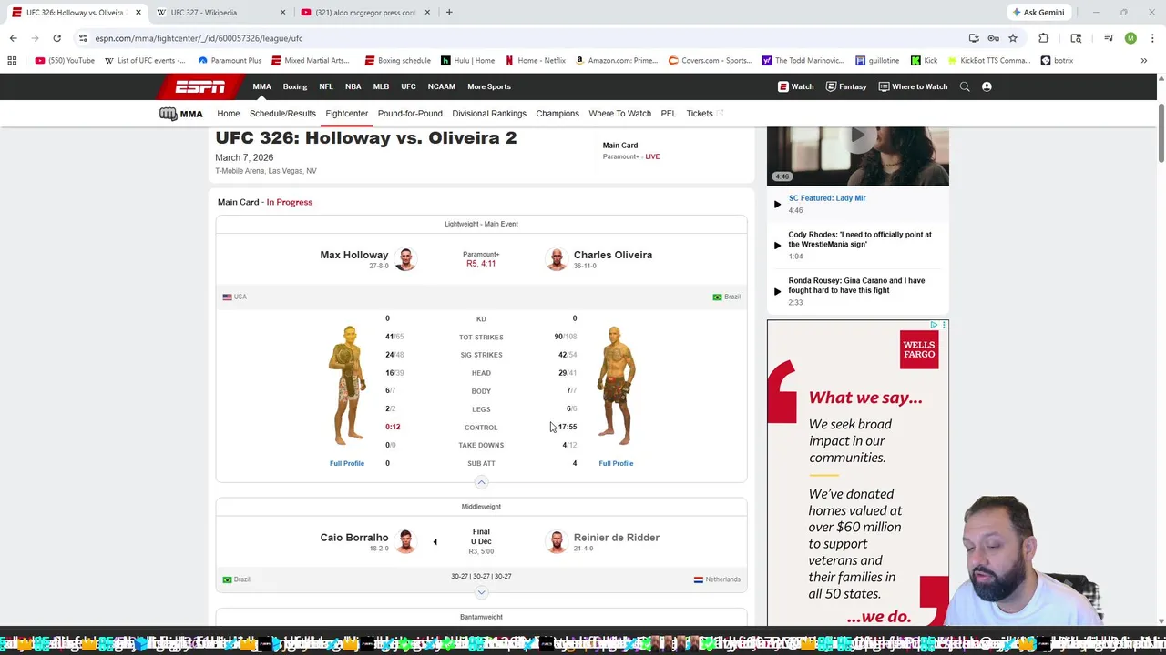The width and height of the screenshot is (1166, 655).
Task: Play the SC Featured: Lady Mir video
Action: 777,204
